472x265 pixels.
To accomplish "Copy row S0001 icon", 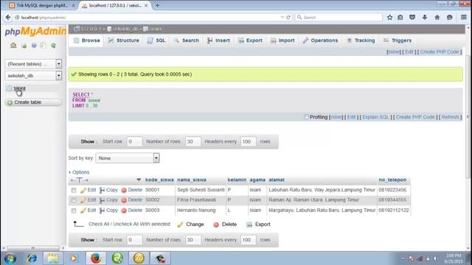I will click(103, 190).
